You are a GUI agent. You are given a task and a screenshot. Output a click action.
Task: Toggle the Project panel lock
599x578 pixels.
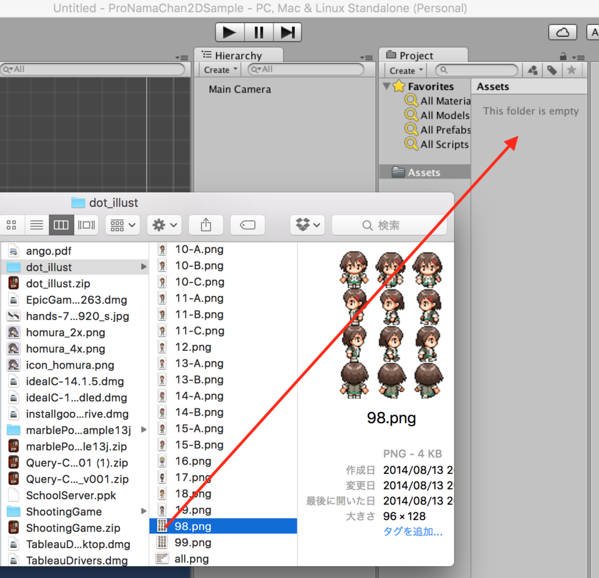[563, 57]
